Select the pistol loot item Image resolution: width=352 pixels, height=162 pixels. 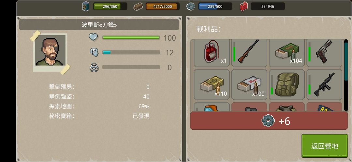[324, 53]
